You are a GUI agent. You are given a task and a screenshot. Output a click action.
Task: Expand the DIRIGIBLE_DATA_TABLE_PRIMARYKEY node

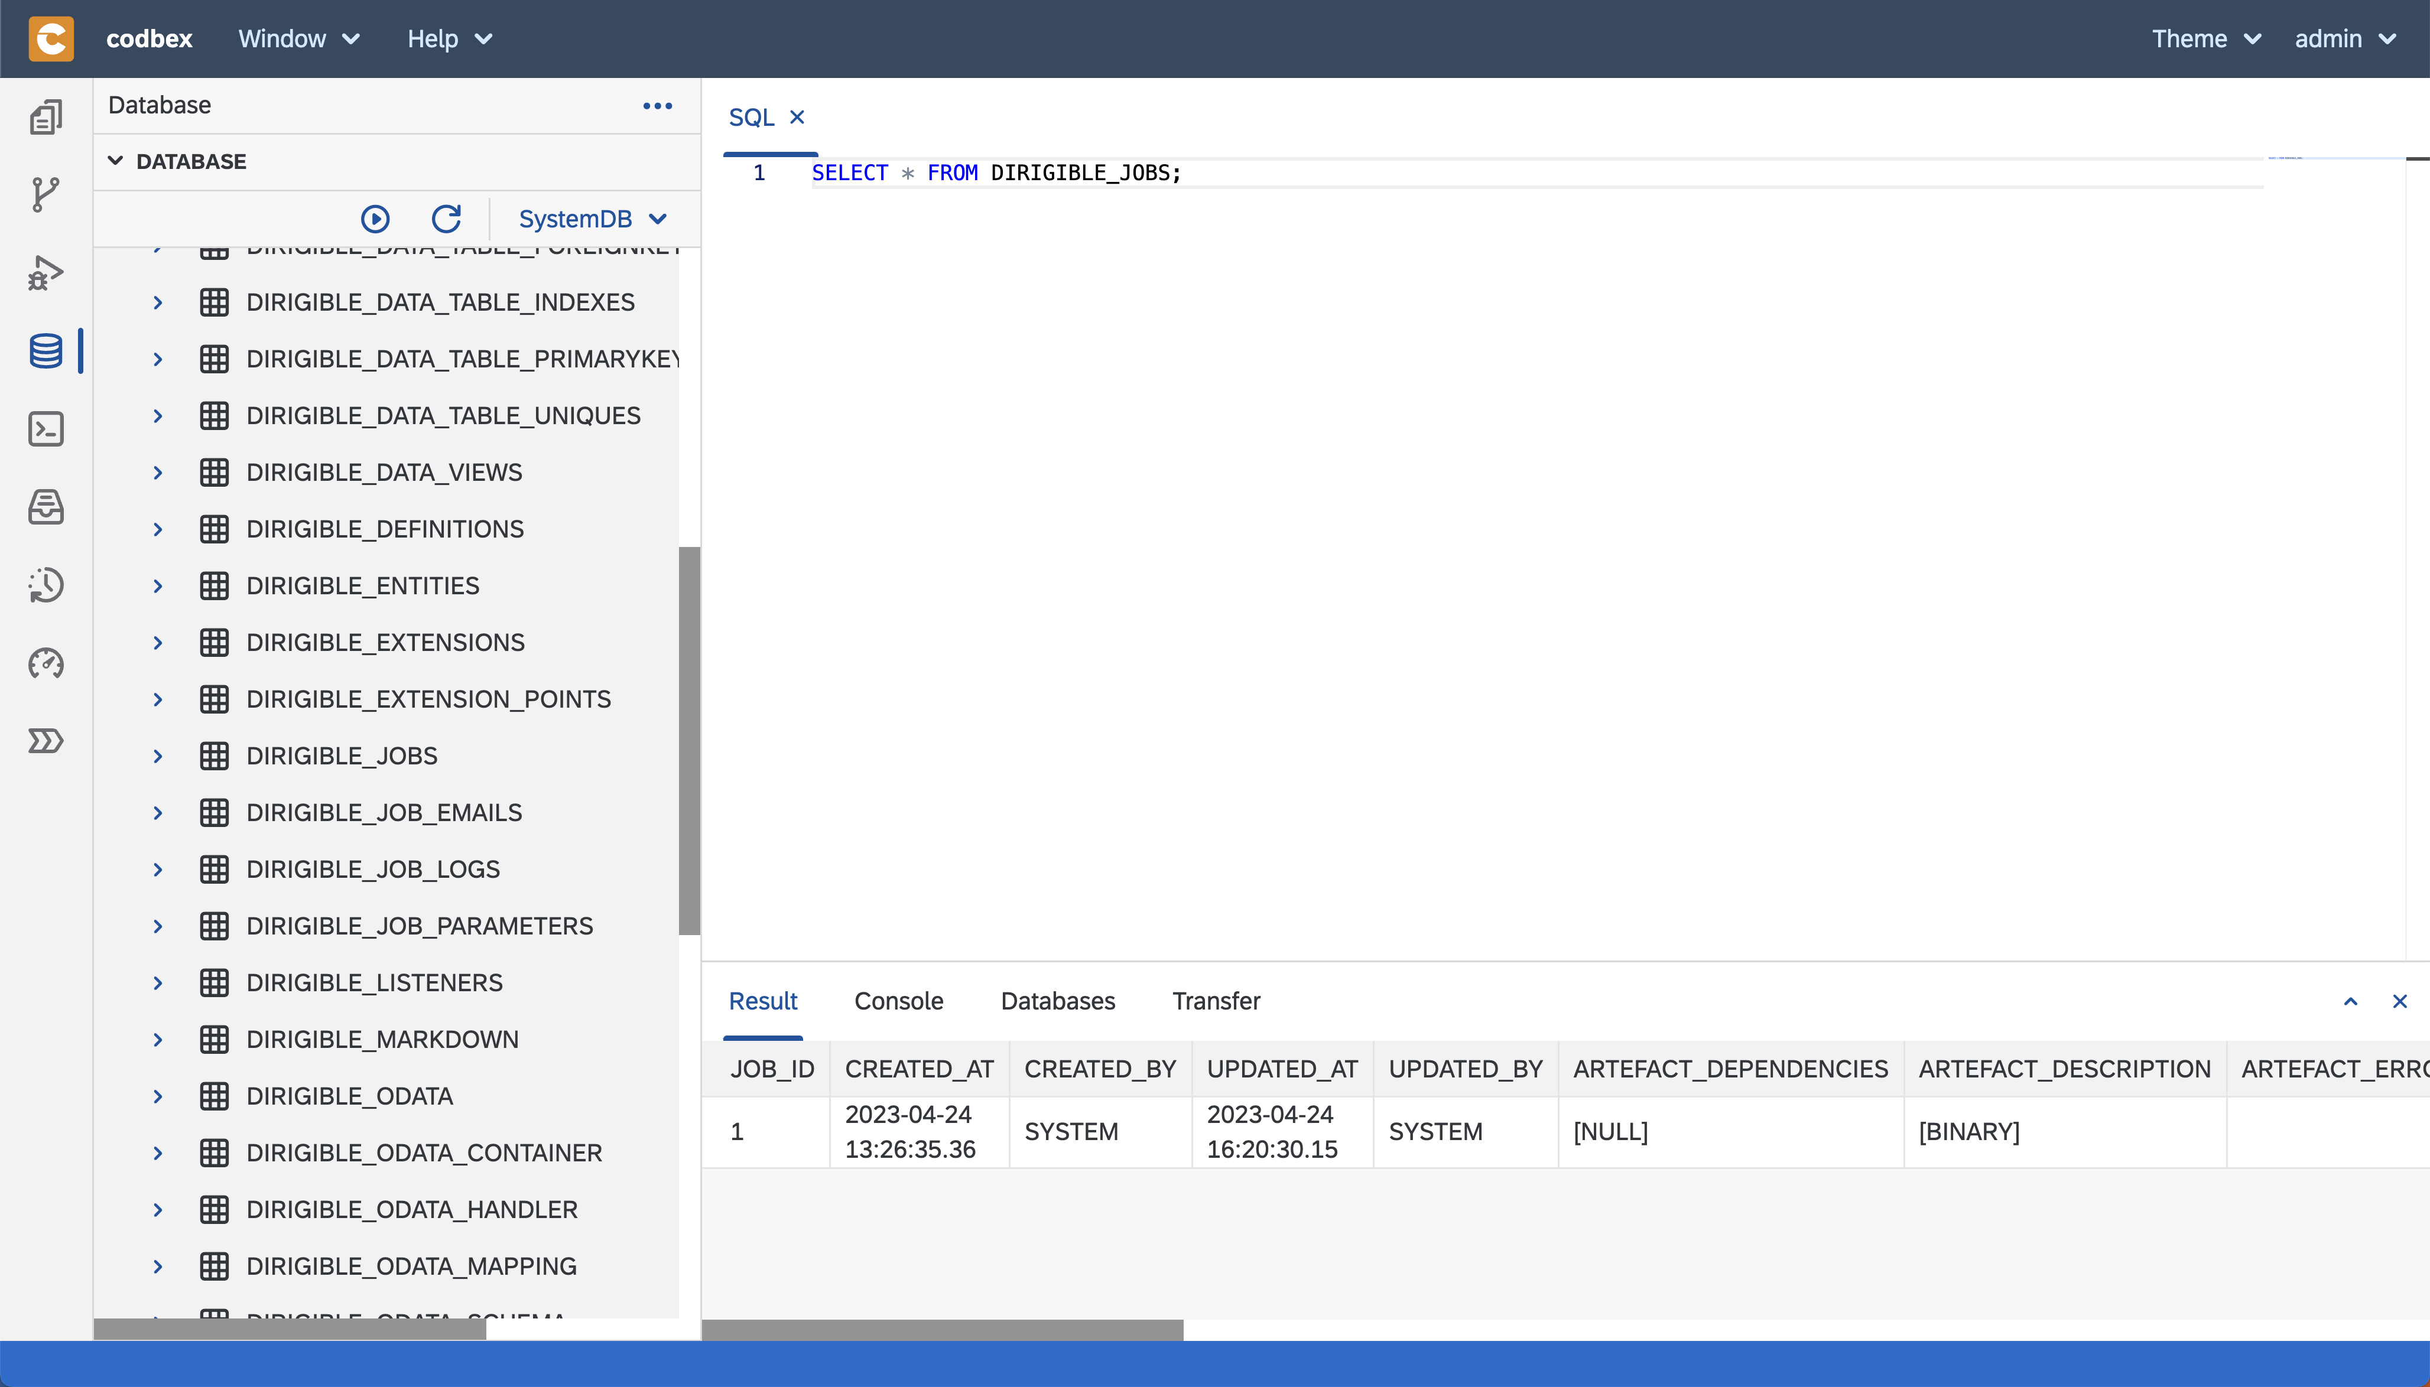(x=158, y=359)
